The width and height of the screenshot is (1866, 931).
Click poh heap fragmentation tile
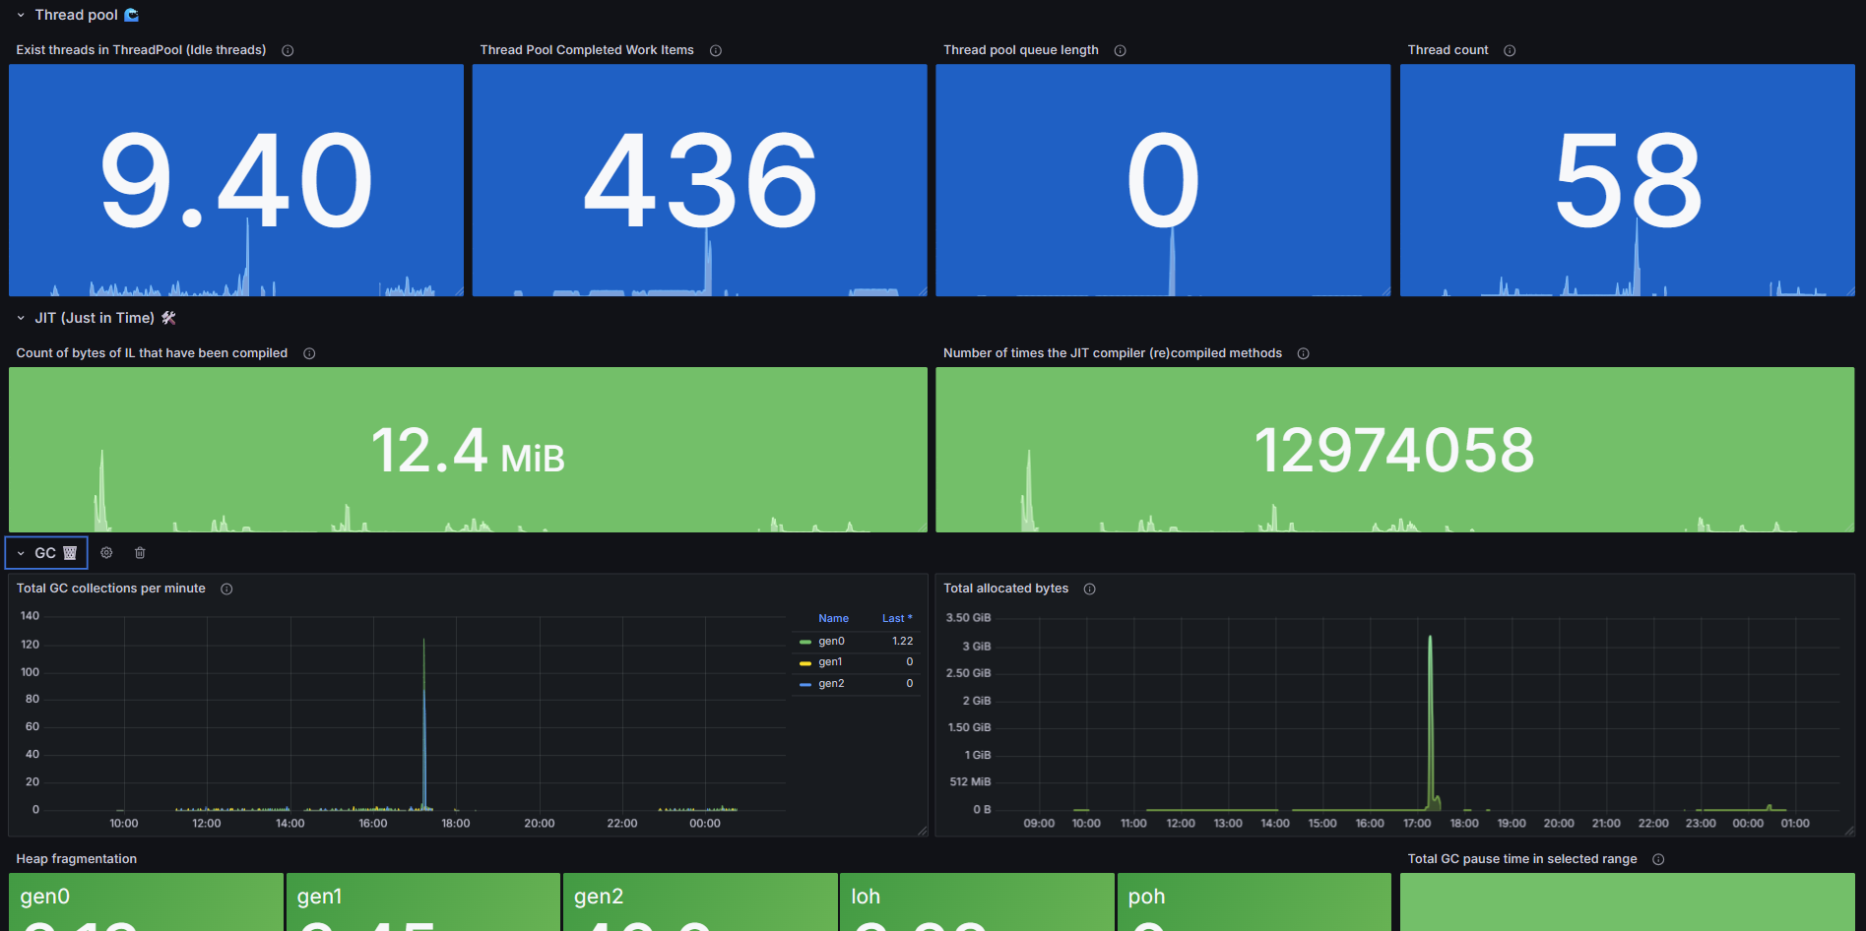tap(1255, 901)
